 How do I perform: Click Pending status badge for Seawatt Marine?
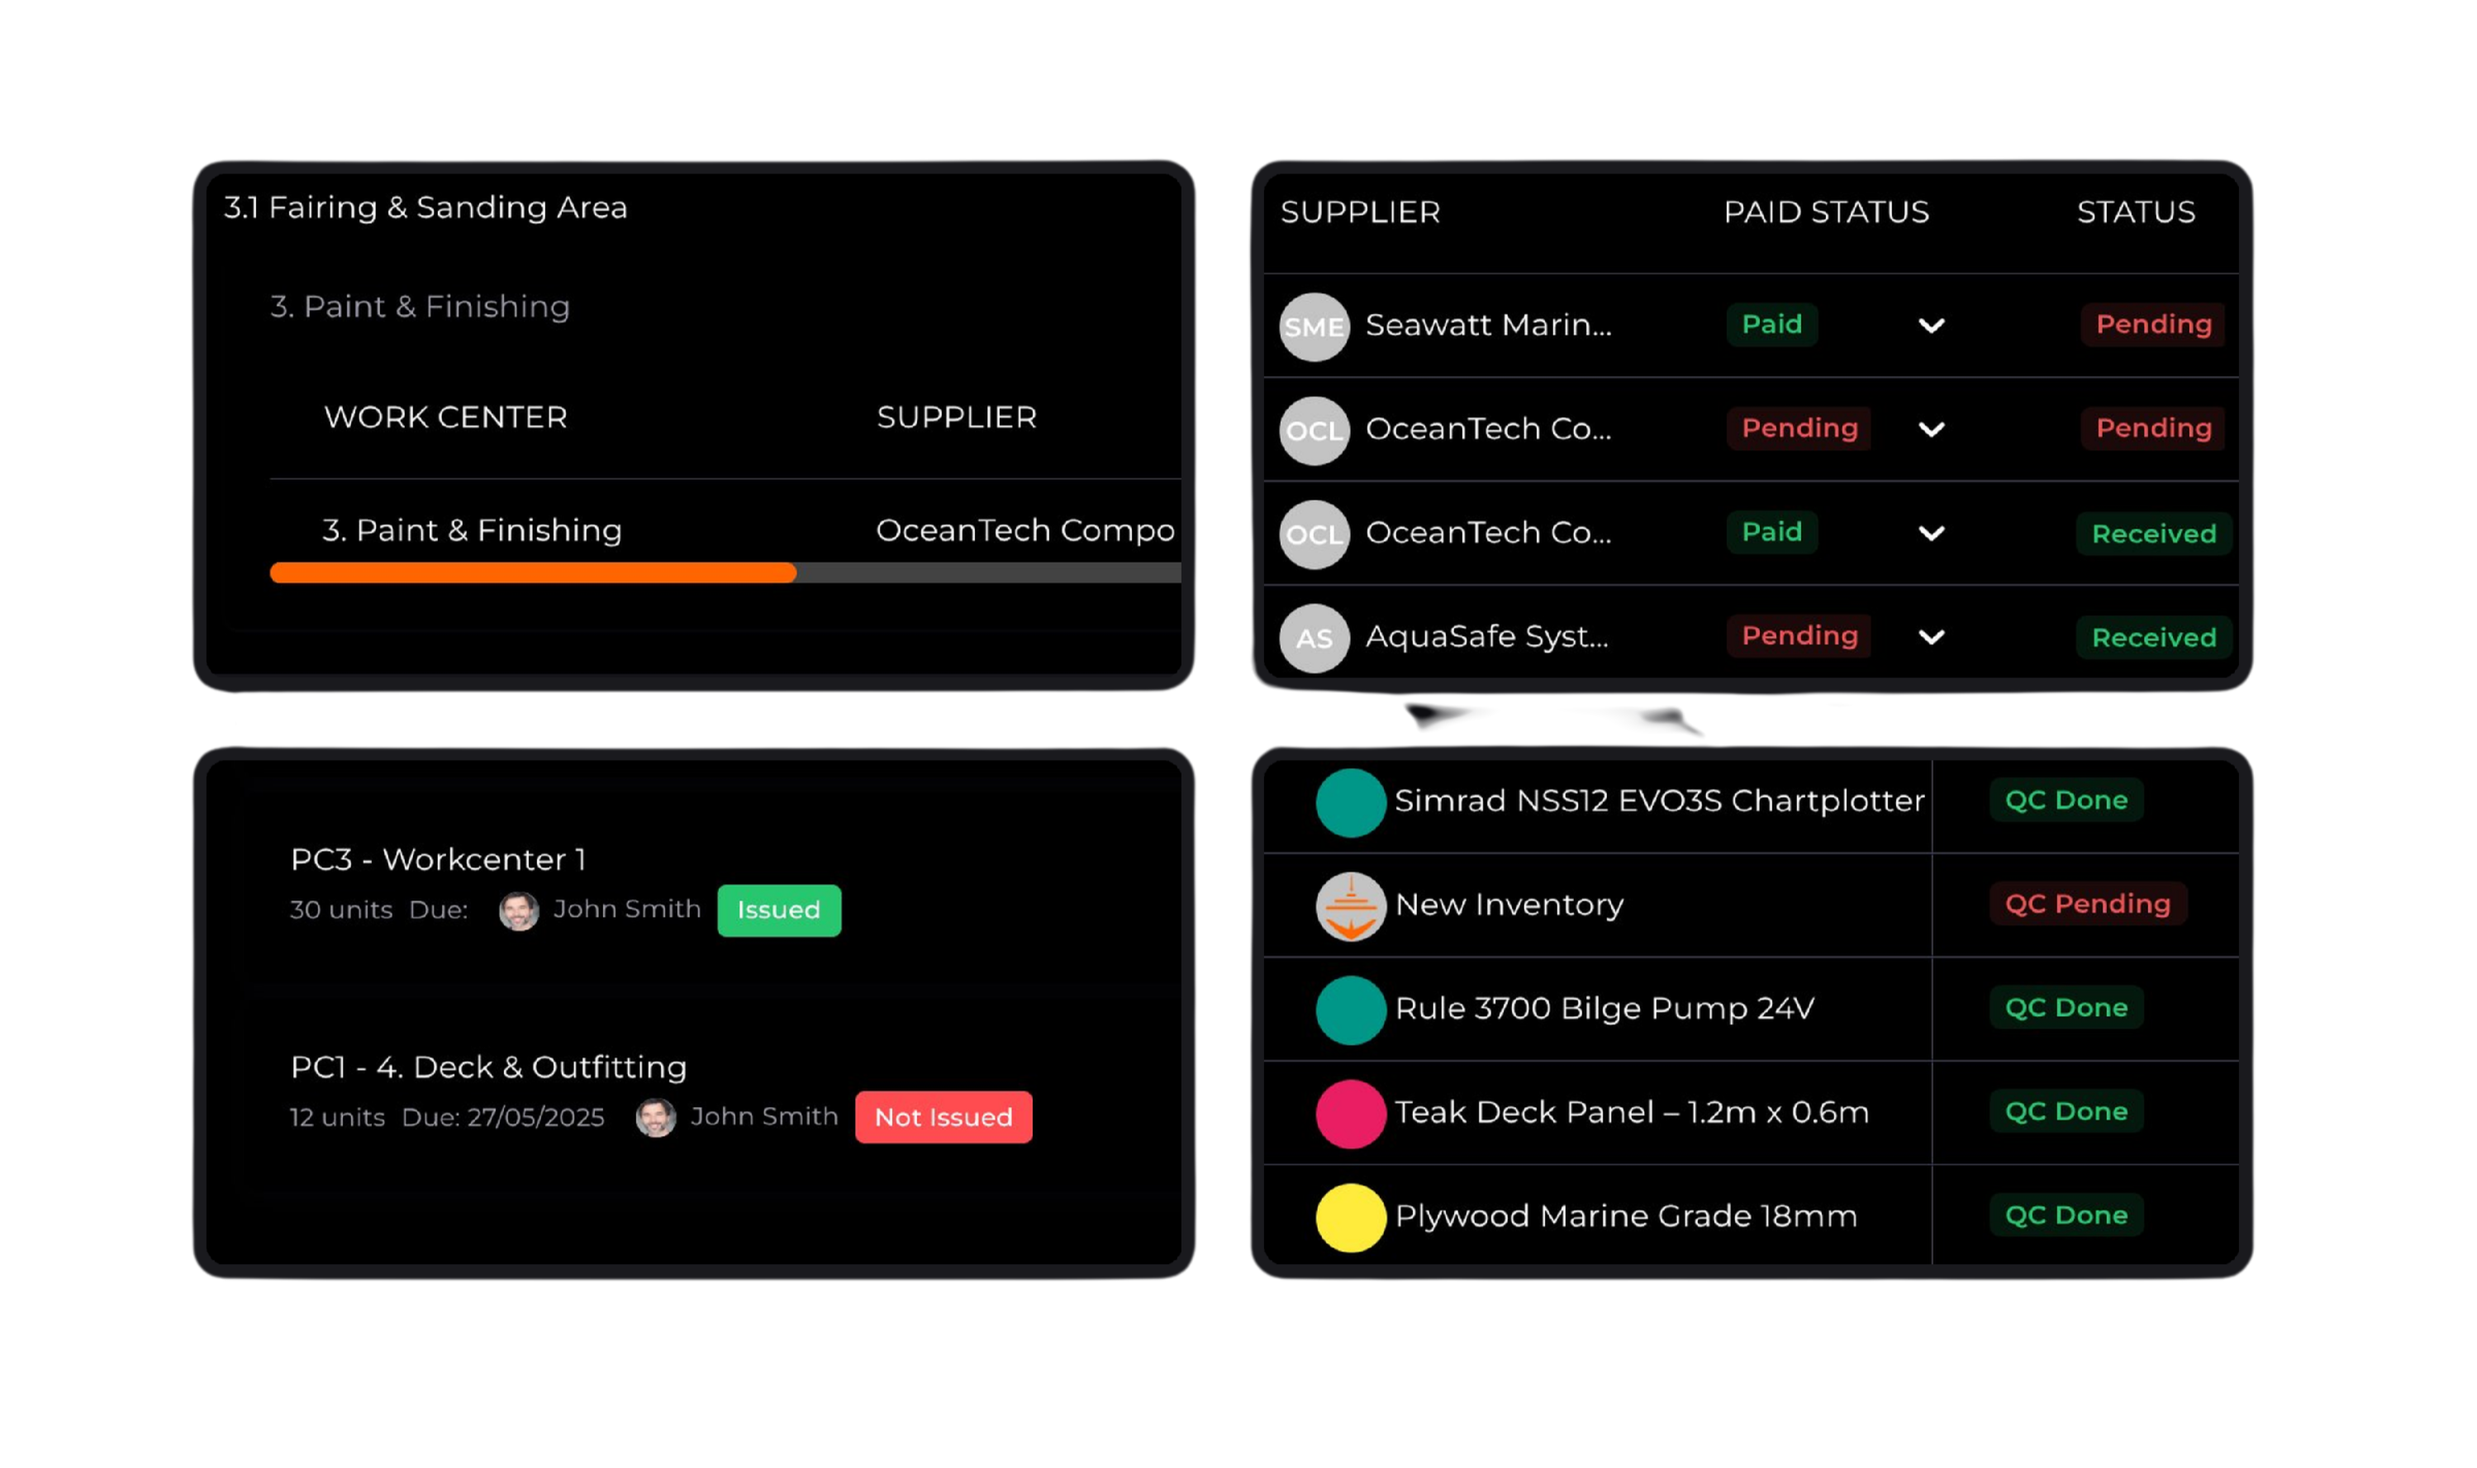pyautogui.click(x=2152, y=325)
